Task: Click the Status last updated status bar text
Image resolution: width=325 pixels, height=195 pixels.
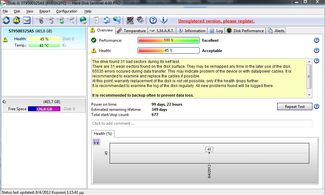Action: (x=43, y=192)
